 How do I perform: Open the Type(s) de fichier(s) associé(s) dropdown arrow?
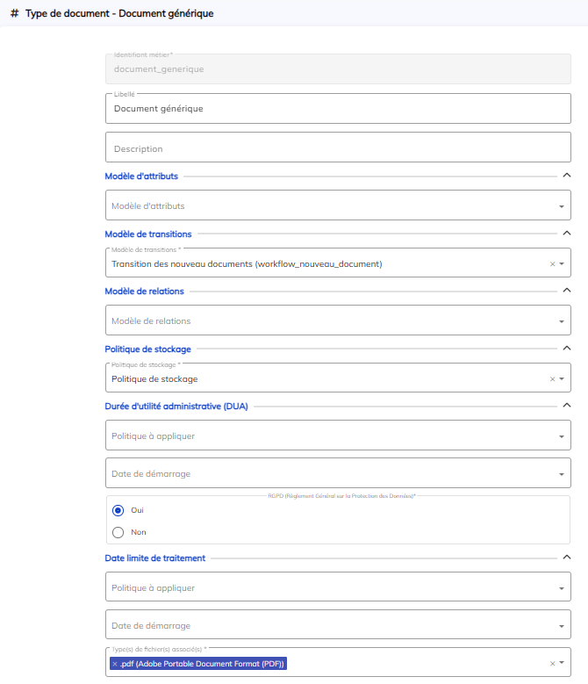click(562, 664)
